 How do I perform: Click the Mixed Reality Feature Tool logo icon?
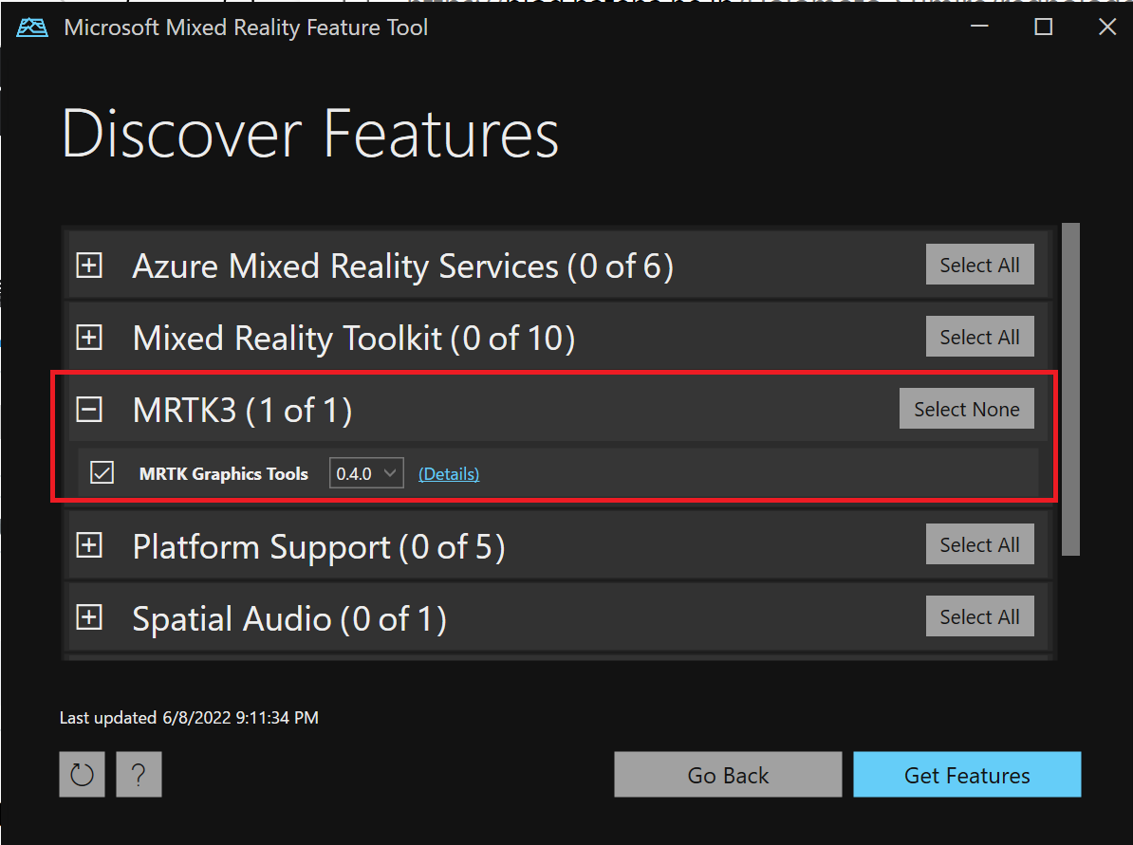(x=32, y=27)
